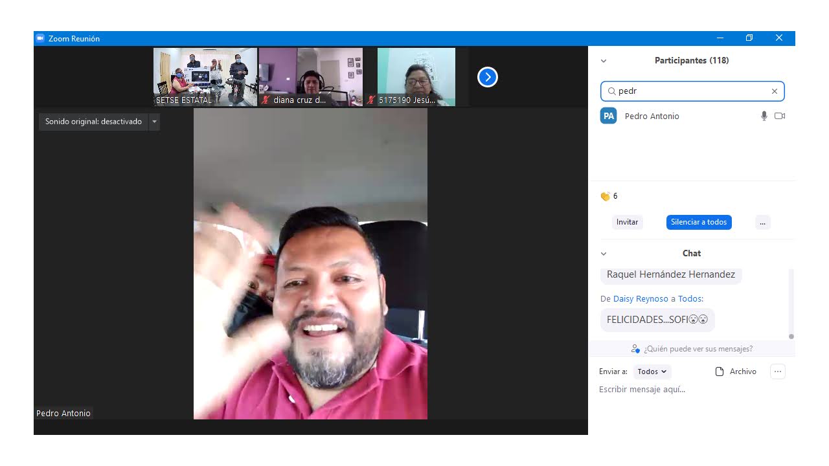Image resolution: width=829 pixels, height=466 pixels.
Task: Close the Zoom Reunión window
Action: point(779,38)
